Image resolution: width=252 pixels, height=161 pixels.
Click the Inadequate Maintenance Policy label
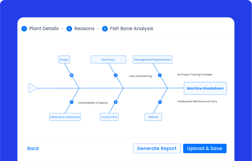197,101
